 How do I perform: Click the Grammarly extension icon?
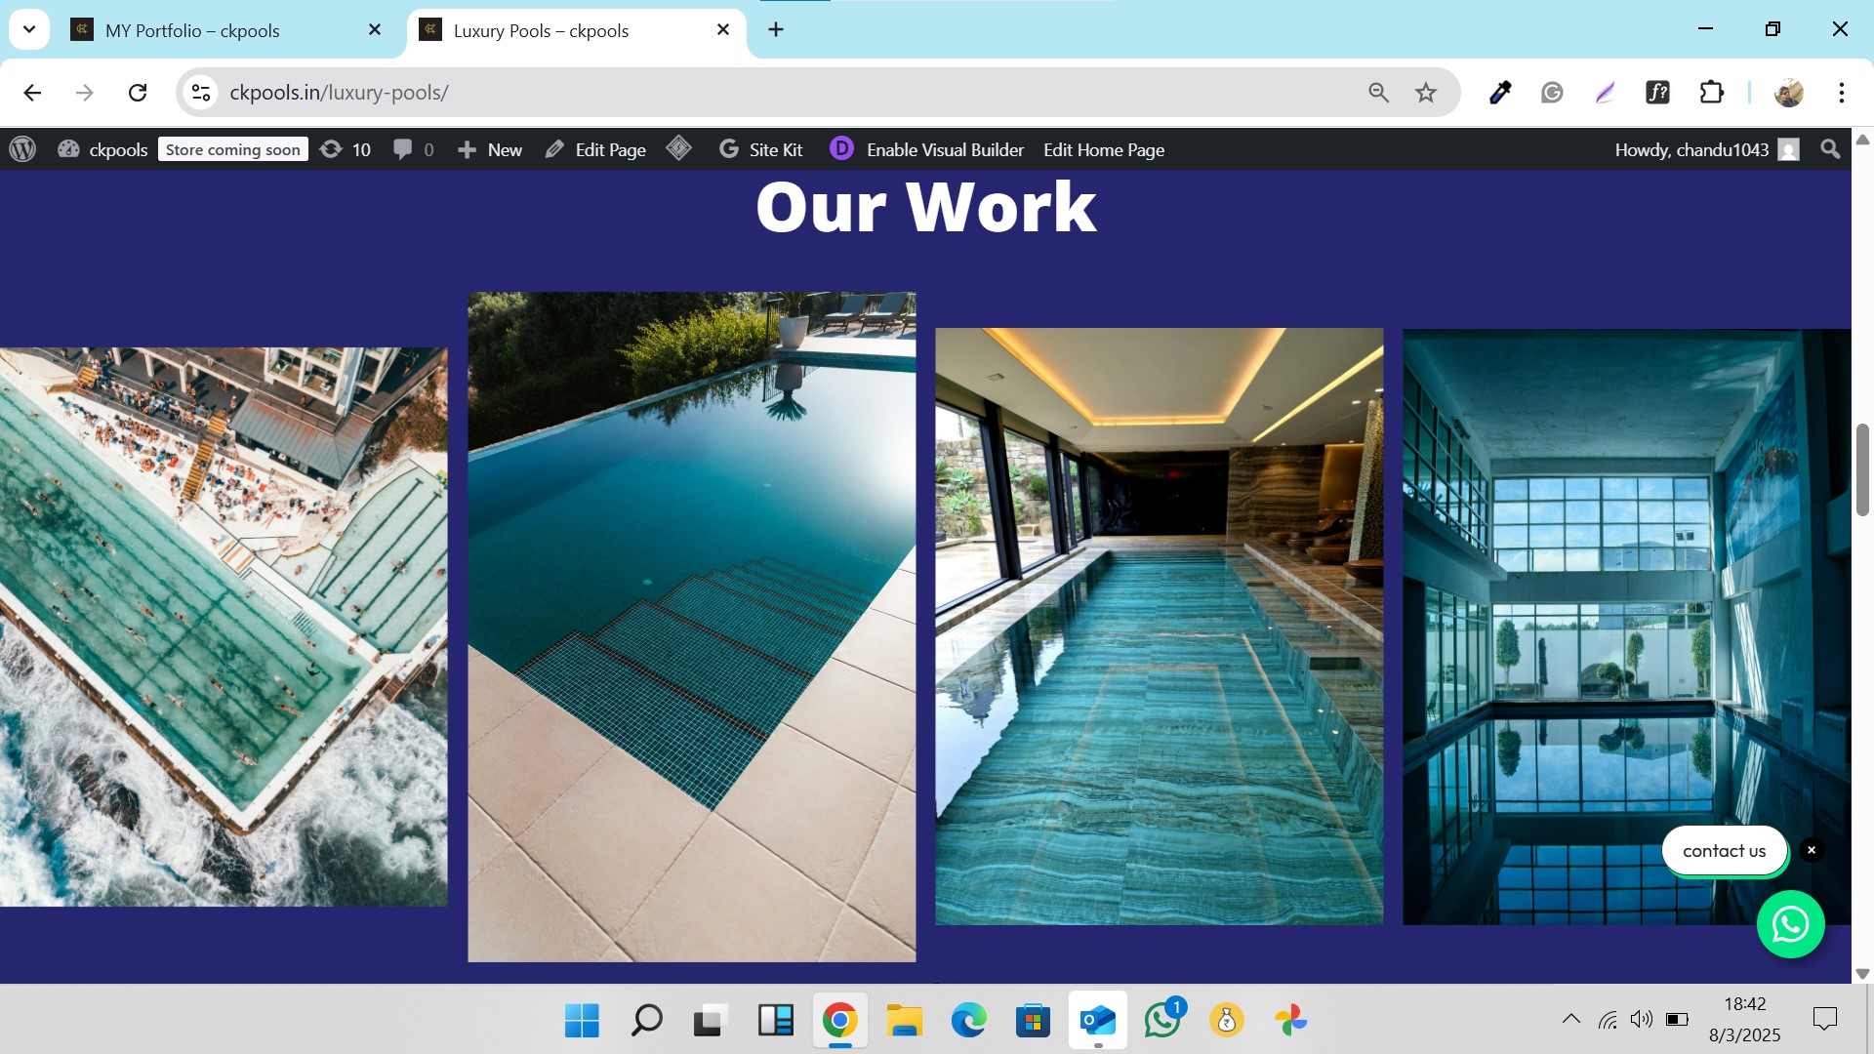[1552, 93]
